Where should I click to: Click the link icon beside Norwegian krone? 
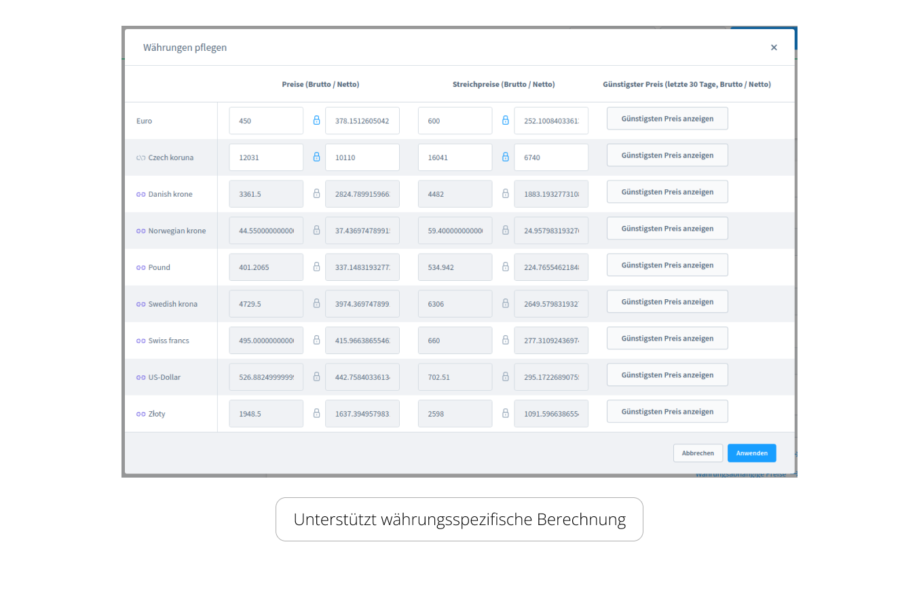pyautogui.click(x=140, y=231)
